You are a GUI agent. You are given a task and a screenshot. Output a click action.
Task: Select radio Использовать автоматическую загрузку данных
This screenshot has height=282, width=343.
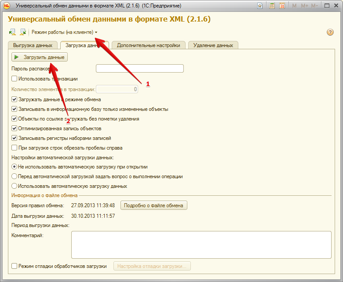(15, 186)
